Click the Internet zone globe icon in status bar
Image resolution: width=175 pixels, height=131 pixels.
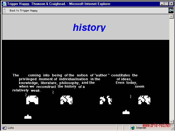click(133, 128)
